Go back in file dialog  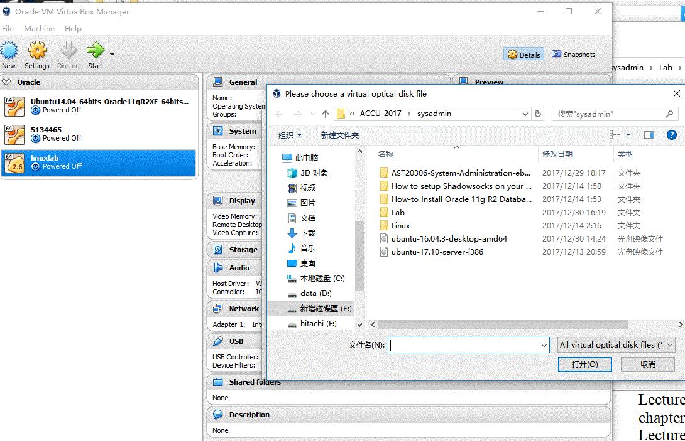279,114
